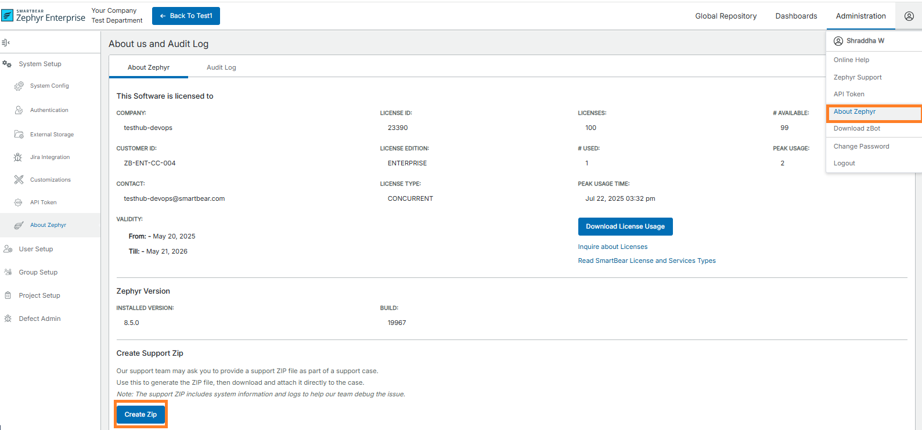Screen dimensions: 922x430
Task: Click the System Config gear icon
Action: click(19, 86)
